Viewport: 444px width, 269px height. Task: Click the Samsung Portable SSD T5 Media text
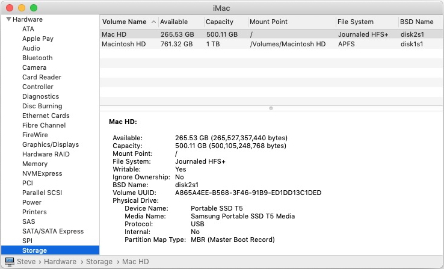pos(242,216)
